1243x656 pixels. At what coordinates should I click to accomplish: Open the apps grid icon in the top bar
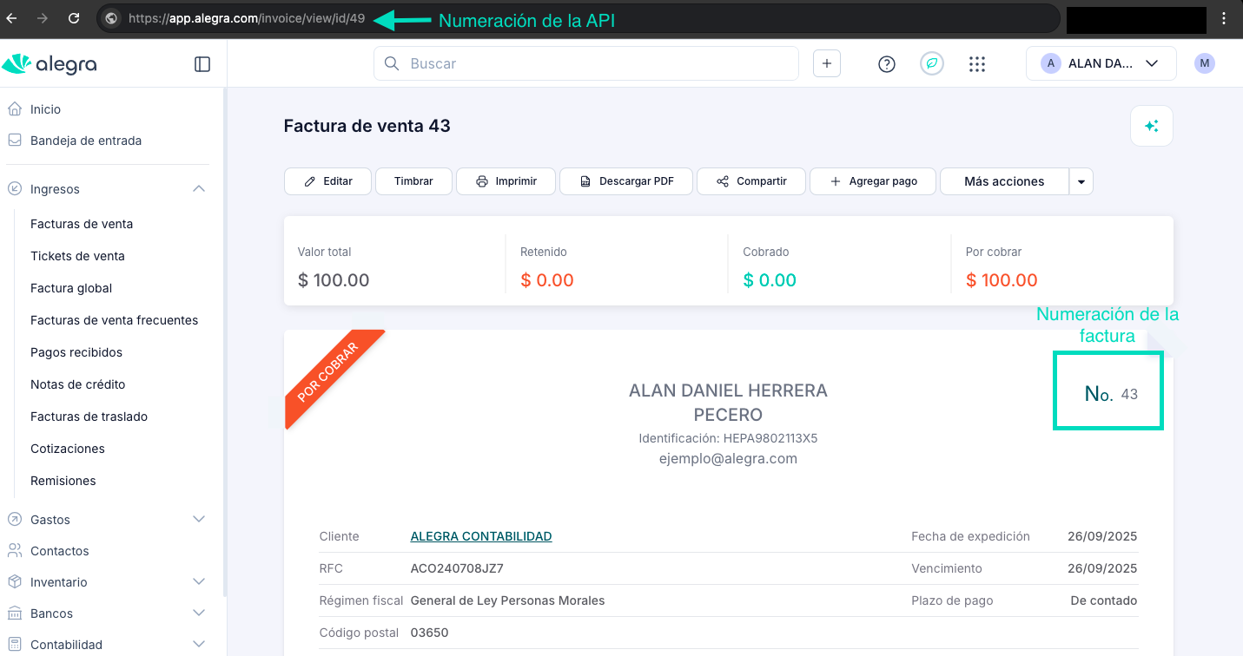[976, 63]
